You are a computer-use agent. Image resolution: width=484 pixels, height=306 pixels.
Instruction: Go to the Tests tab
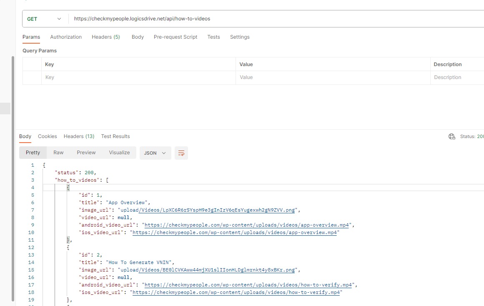tap(213, 37)
